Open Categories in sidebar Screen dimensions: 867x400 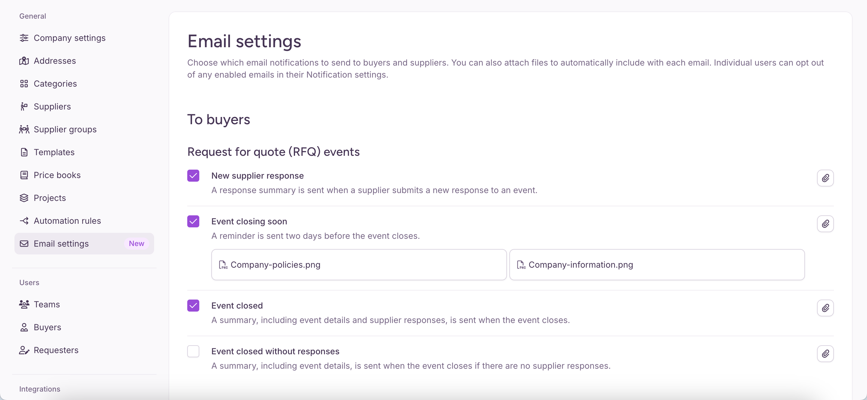tap(84, 84)
